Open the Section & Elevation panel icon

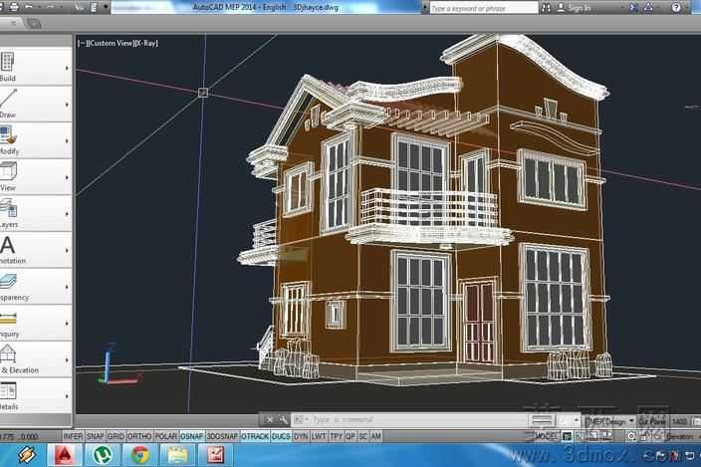coord(8,354)
